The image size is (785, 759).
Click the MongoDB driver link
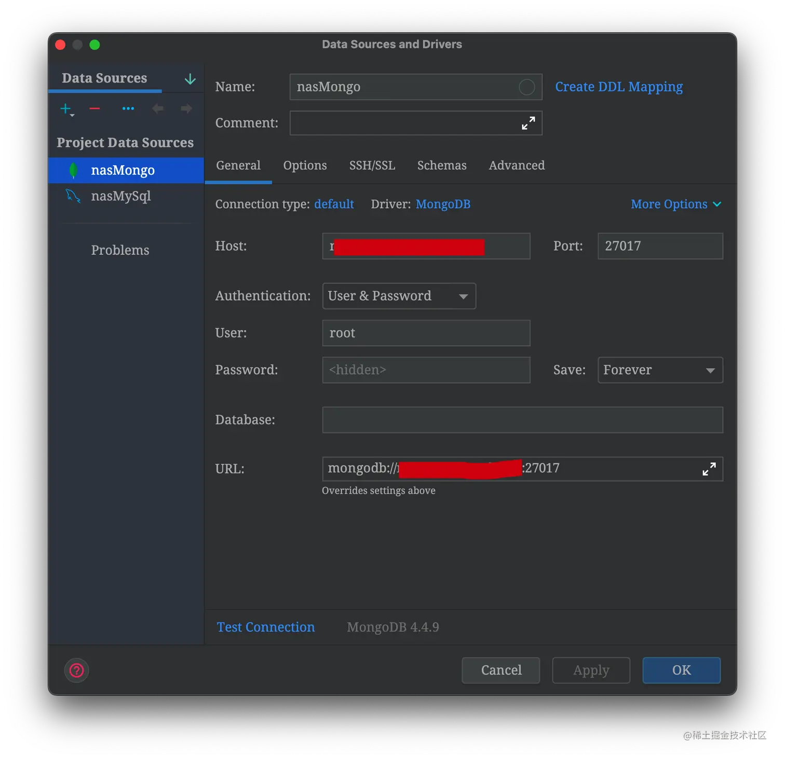[443, 204]
